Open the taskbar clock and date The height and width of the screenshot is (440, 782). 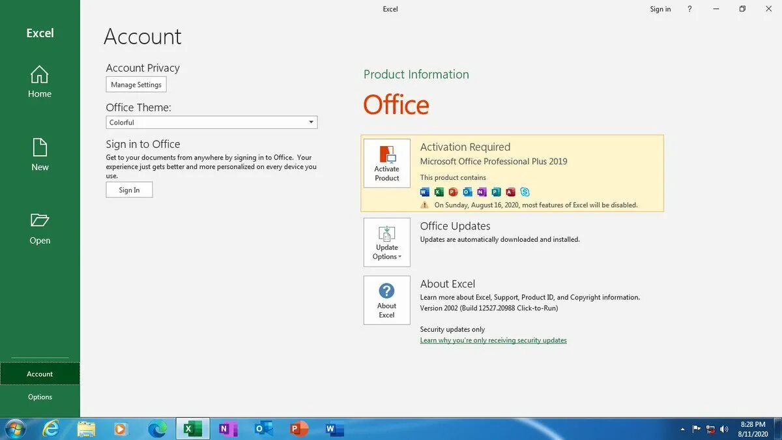(753, 429)
